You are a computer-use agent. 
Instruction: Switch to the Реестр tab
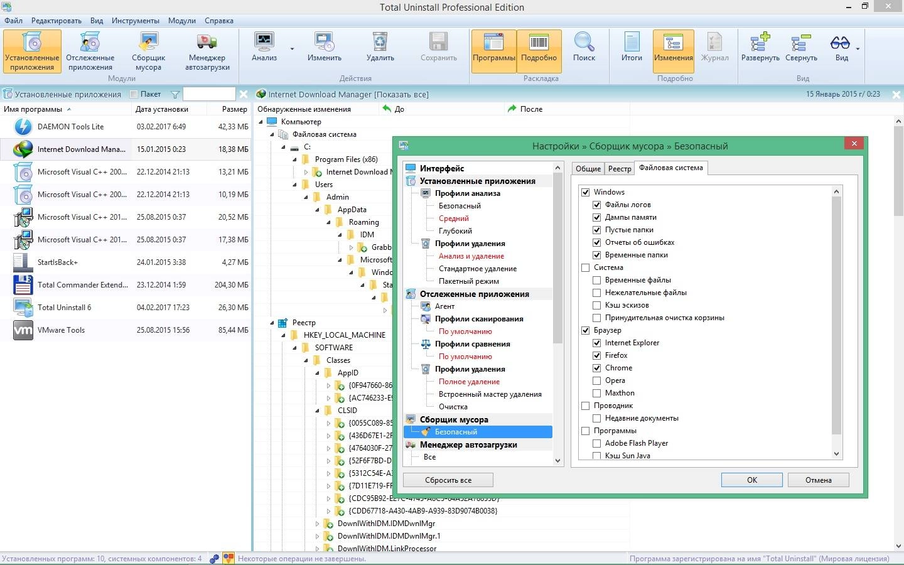620,169
